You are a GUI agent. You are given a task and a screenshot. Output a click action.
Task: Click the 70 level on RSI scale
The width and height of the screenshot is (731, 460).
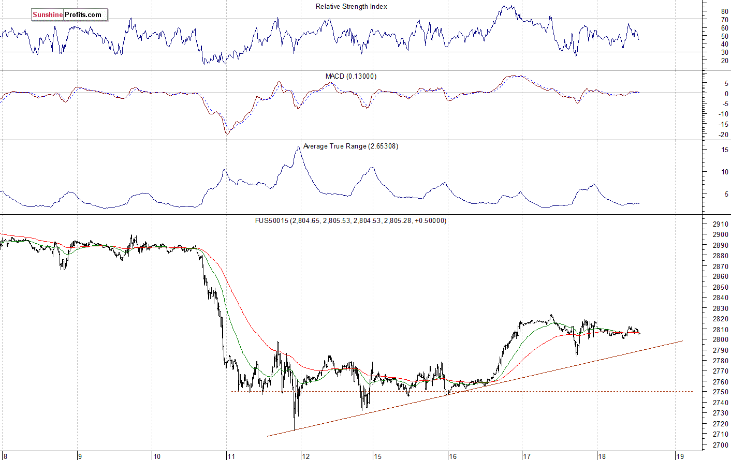click(x=725, y=20)
